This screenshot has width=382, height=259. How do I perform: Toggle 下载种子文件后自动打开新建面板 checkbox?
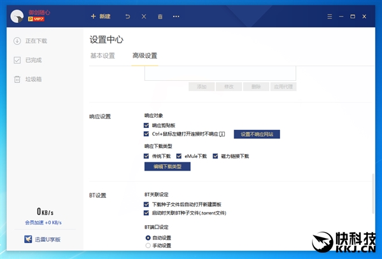146,204
